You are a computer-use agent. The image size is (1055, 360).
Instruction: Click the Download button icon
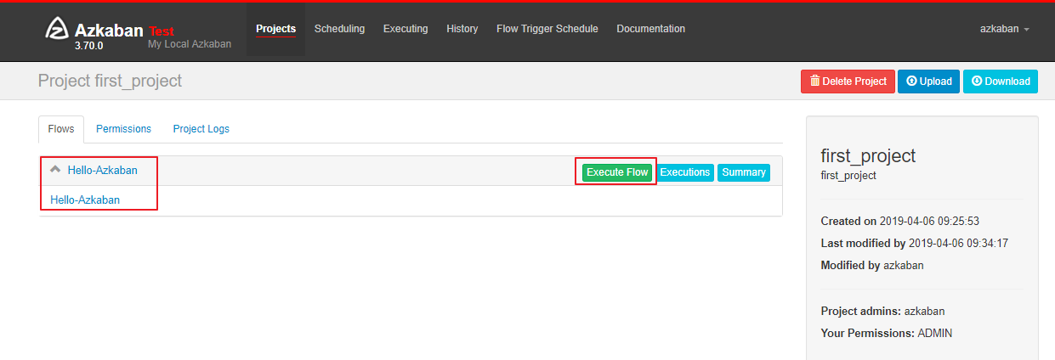click(977, 82)
